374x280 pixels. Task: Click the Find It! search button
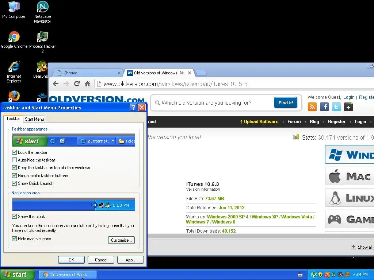pos(286,102)
